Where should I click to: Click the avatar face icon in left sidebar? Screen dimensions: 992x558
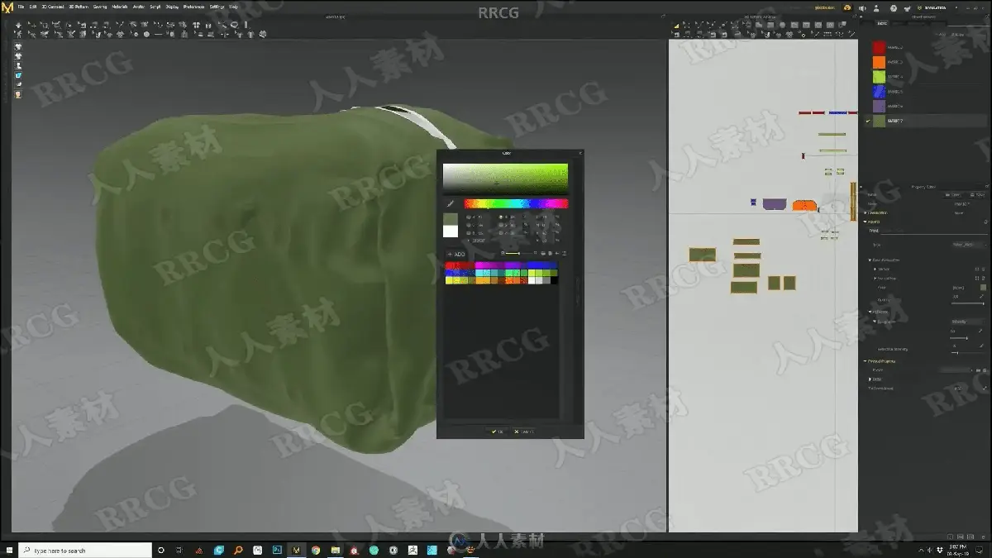click(x=18, y=94)
